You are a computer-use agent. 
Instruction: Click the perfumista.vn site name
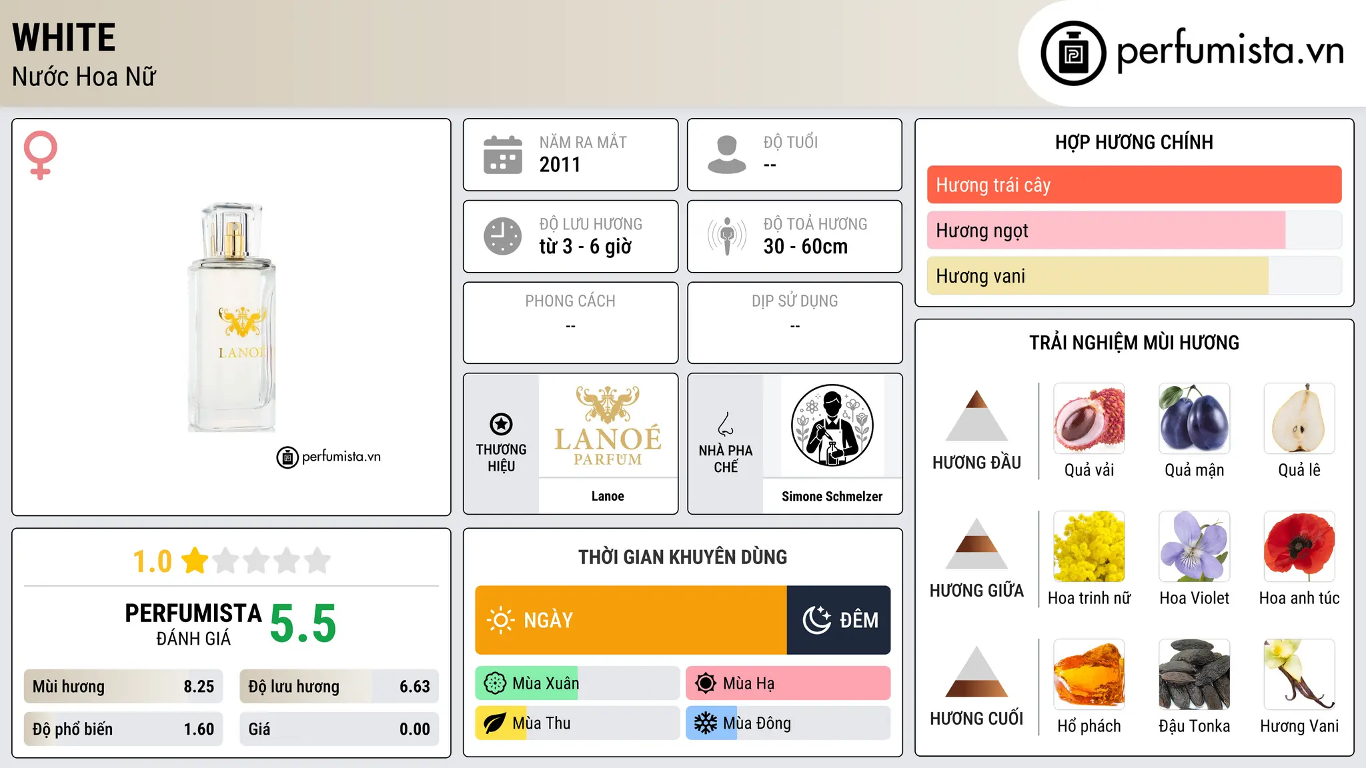(1231, 51)
